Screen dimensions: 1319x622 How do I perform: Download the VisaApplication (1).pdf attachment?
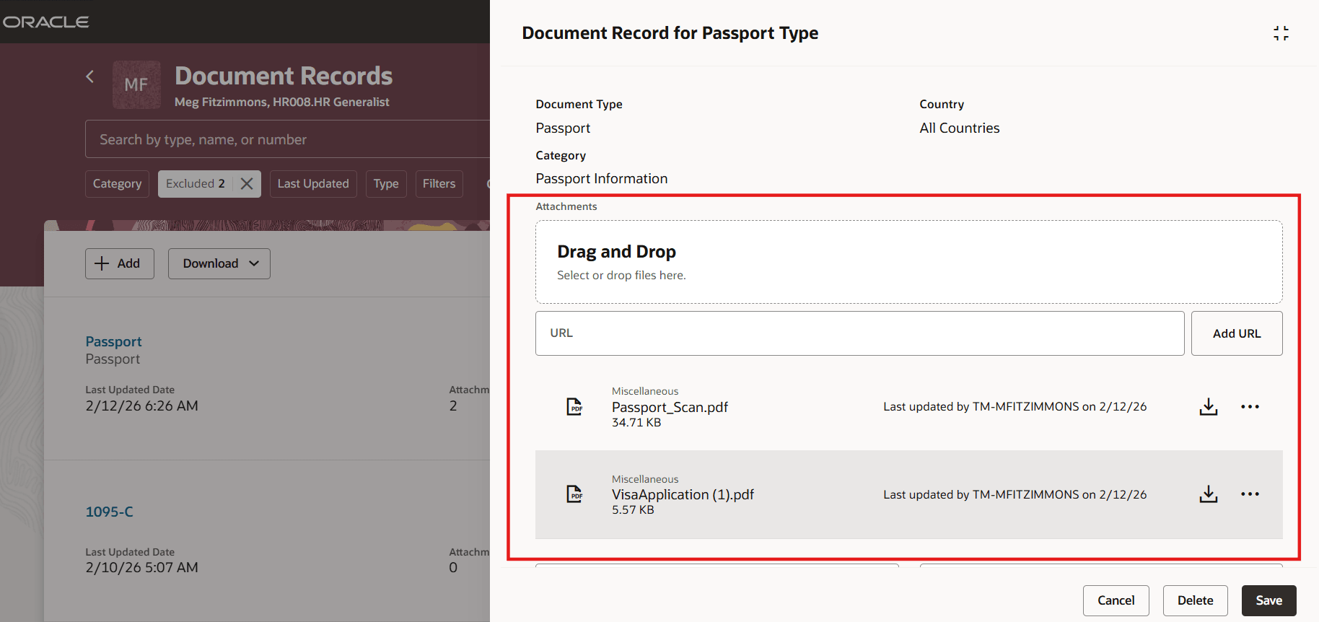(x=1209, y=494)
